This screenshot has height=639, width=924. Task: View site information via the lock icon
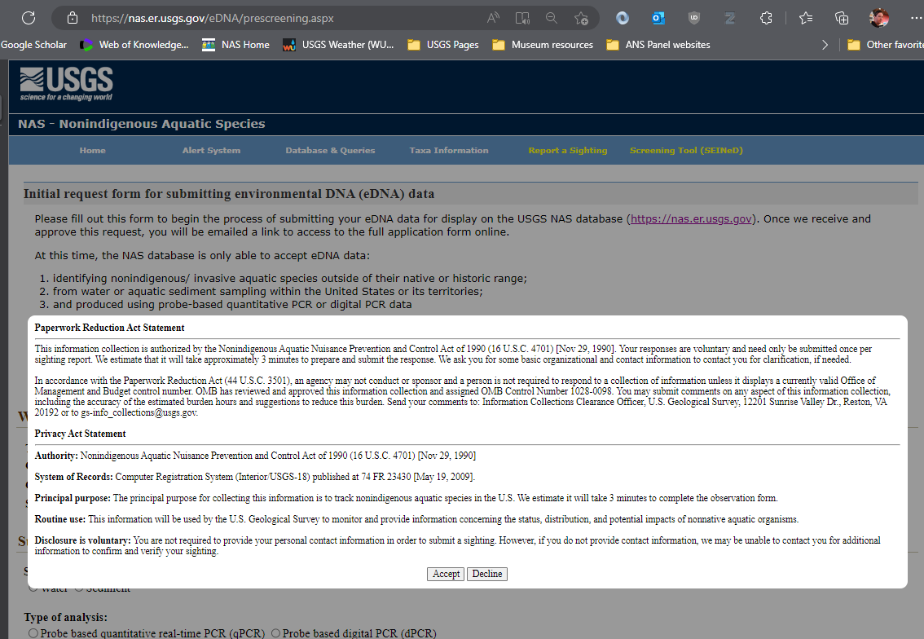tap(73, 18)
